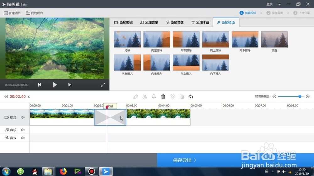
Task: Open QQ penguin taskbar icon
Action: click(x=35, y=171)
